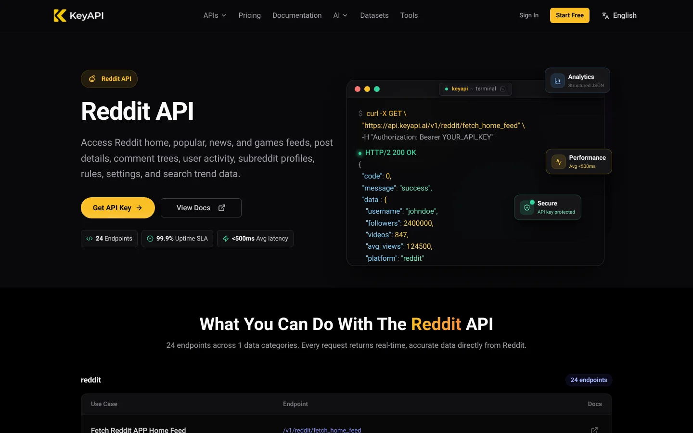Click the Performance pulse icon

pyautogui.click(x=559, y=162)
